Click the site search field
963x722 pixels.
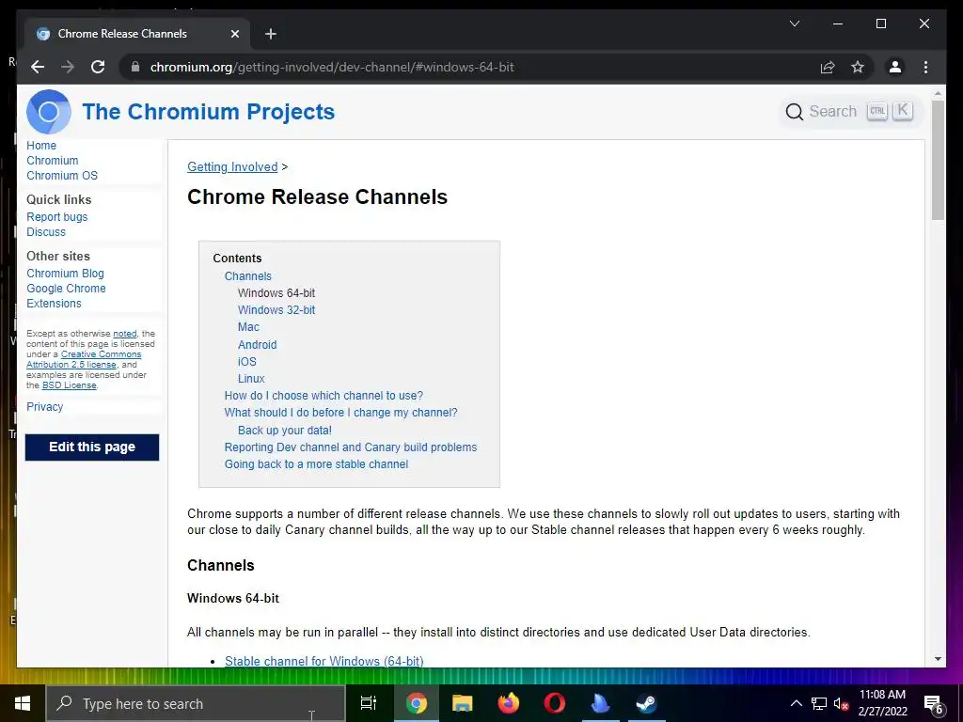pyautogui.click(x=849, y=112)
